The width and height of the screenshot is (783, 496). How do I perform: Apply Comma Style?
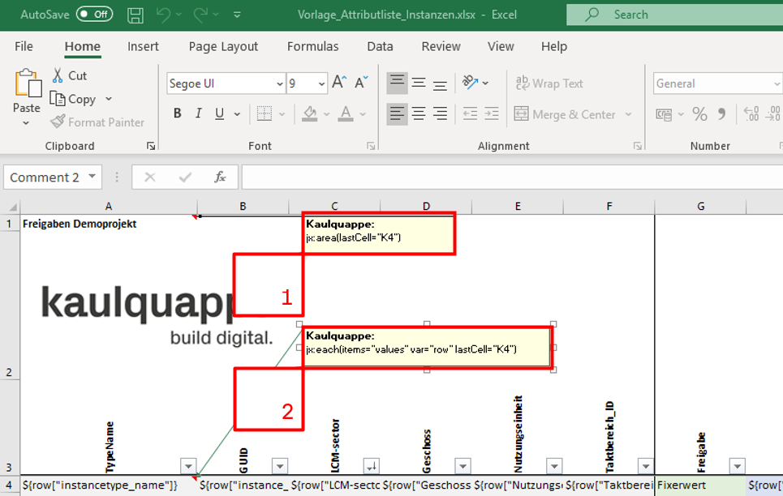pos(721,114)
